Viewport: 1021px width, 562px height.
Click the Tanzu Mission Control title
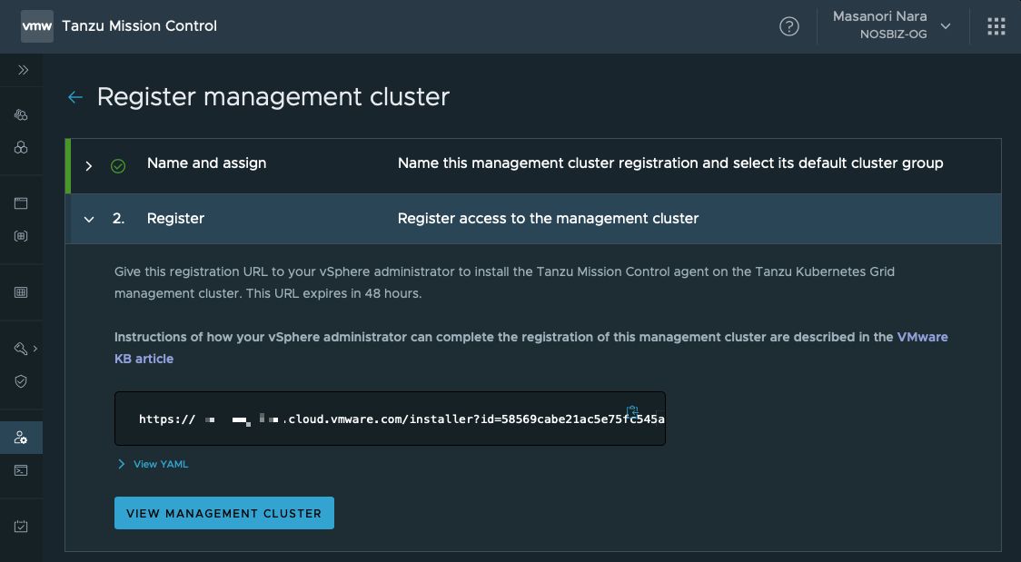tap(139, 26)
